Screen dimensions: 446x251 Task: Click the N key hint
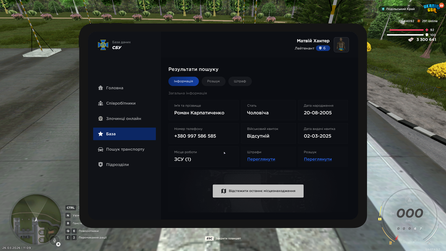[68, 215]
